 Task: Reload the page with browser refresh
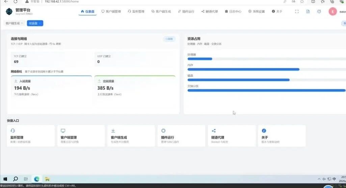tap(16, 1)
